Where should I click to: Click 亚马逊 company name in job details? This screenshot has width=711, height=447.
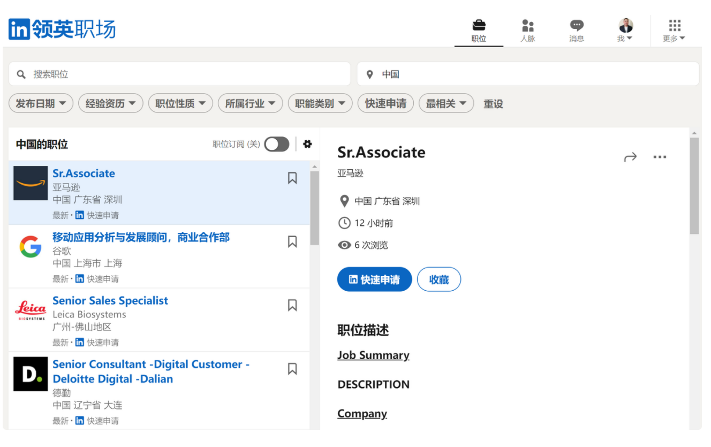tap(351, 173)
